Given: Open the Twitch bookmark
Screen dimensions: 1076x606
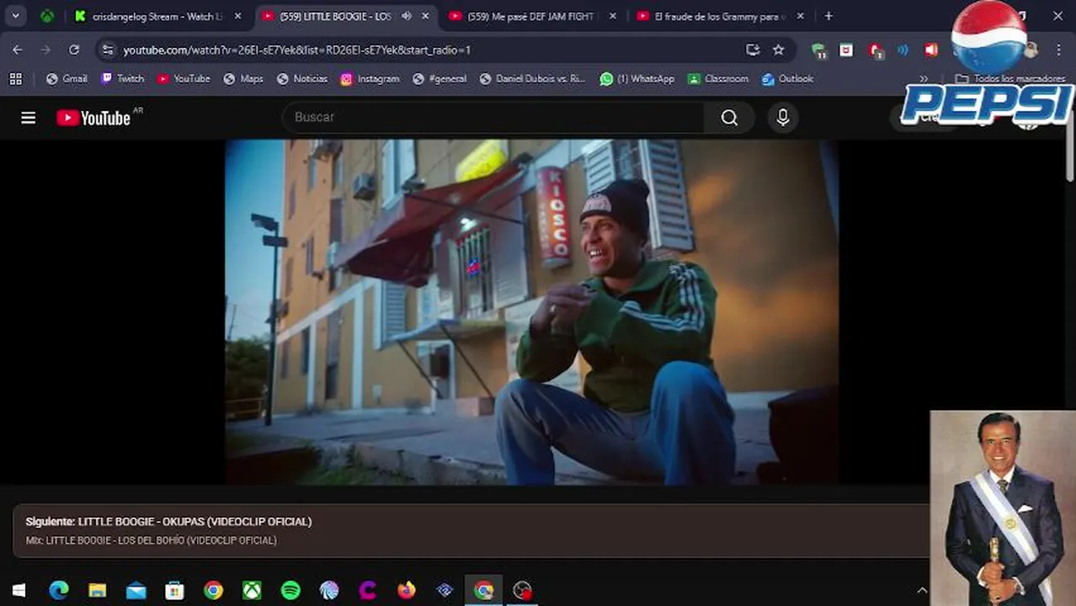Looking at the screenshot, I should pyautogui.click(x=122, y=78).
